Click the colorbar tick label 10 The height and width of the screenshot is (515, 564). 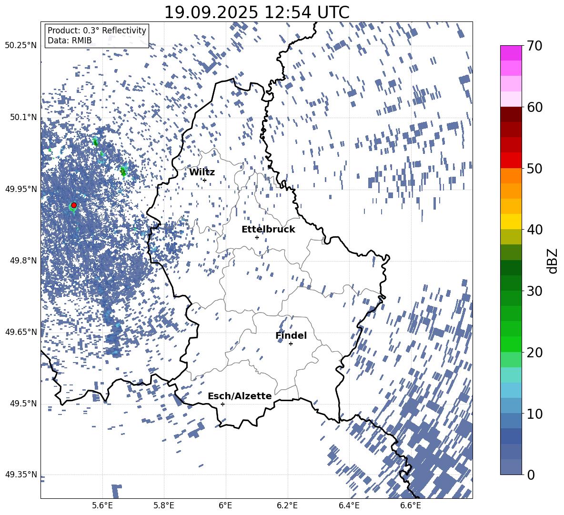pos(534,414)
